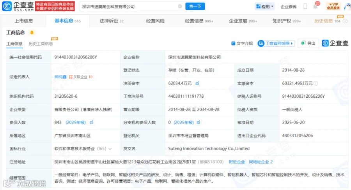Open the 历史信息 104 VIP tab
The height and width of the screenshot is (190, 351).
(327, 21)
